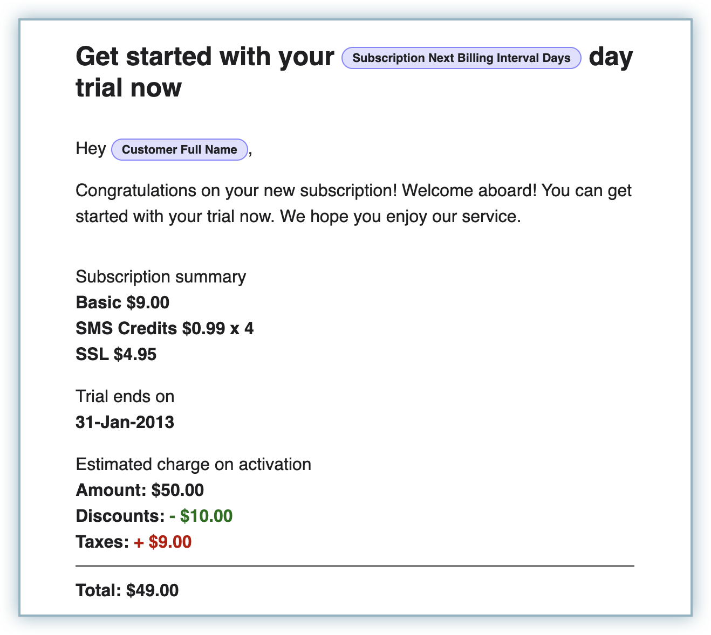The height and width of the screenshot is (635, 711).
Task: Click the "SMS Credits $0.99 x 4" line
Action: tap(165, 328)
